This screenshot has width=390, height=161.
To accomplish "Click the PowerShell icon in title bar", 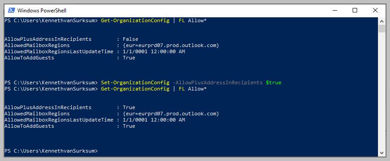I will tap(11, 10).
